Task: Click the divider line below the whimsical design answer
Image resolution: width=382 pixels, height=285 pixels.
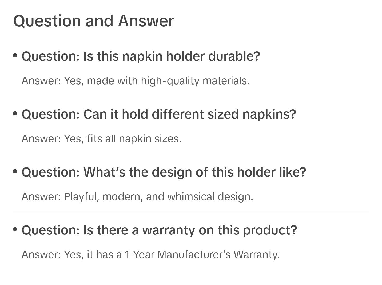Action: tap(191, 212)
